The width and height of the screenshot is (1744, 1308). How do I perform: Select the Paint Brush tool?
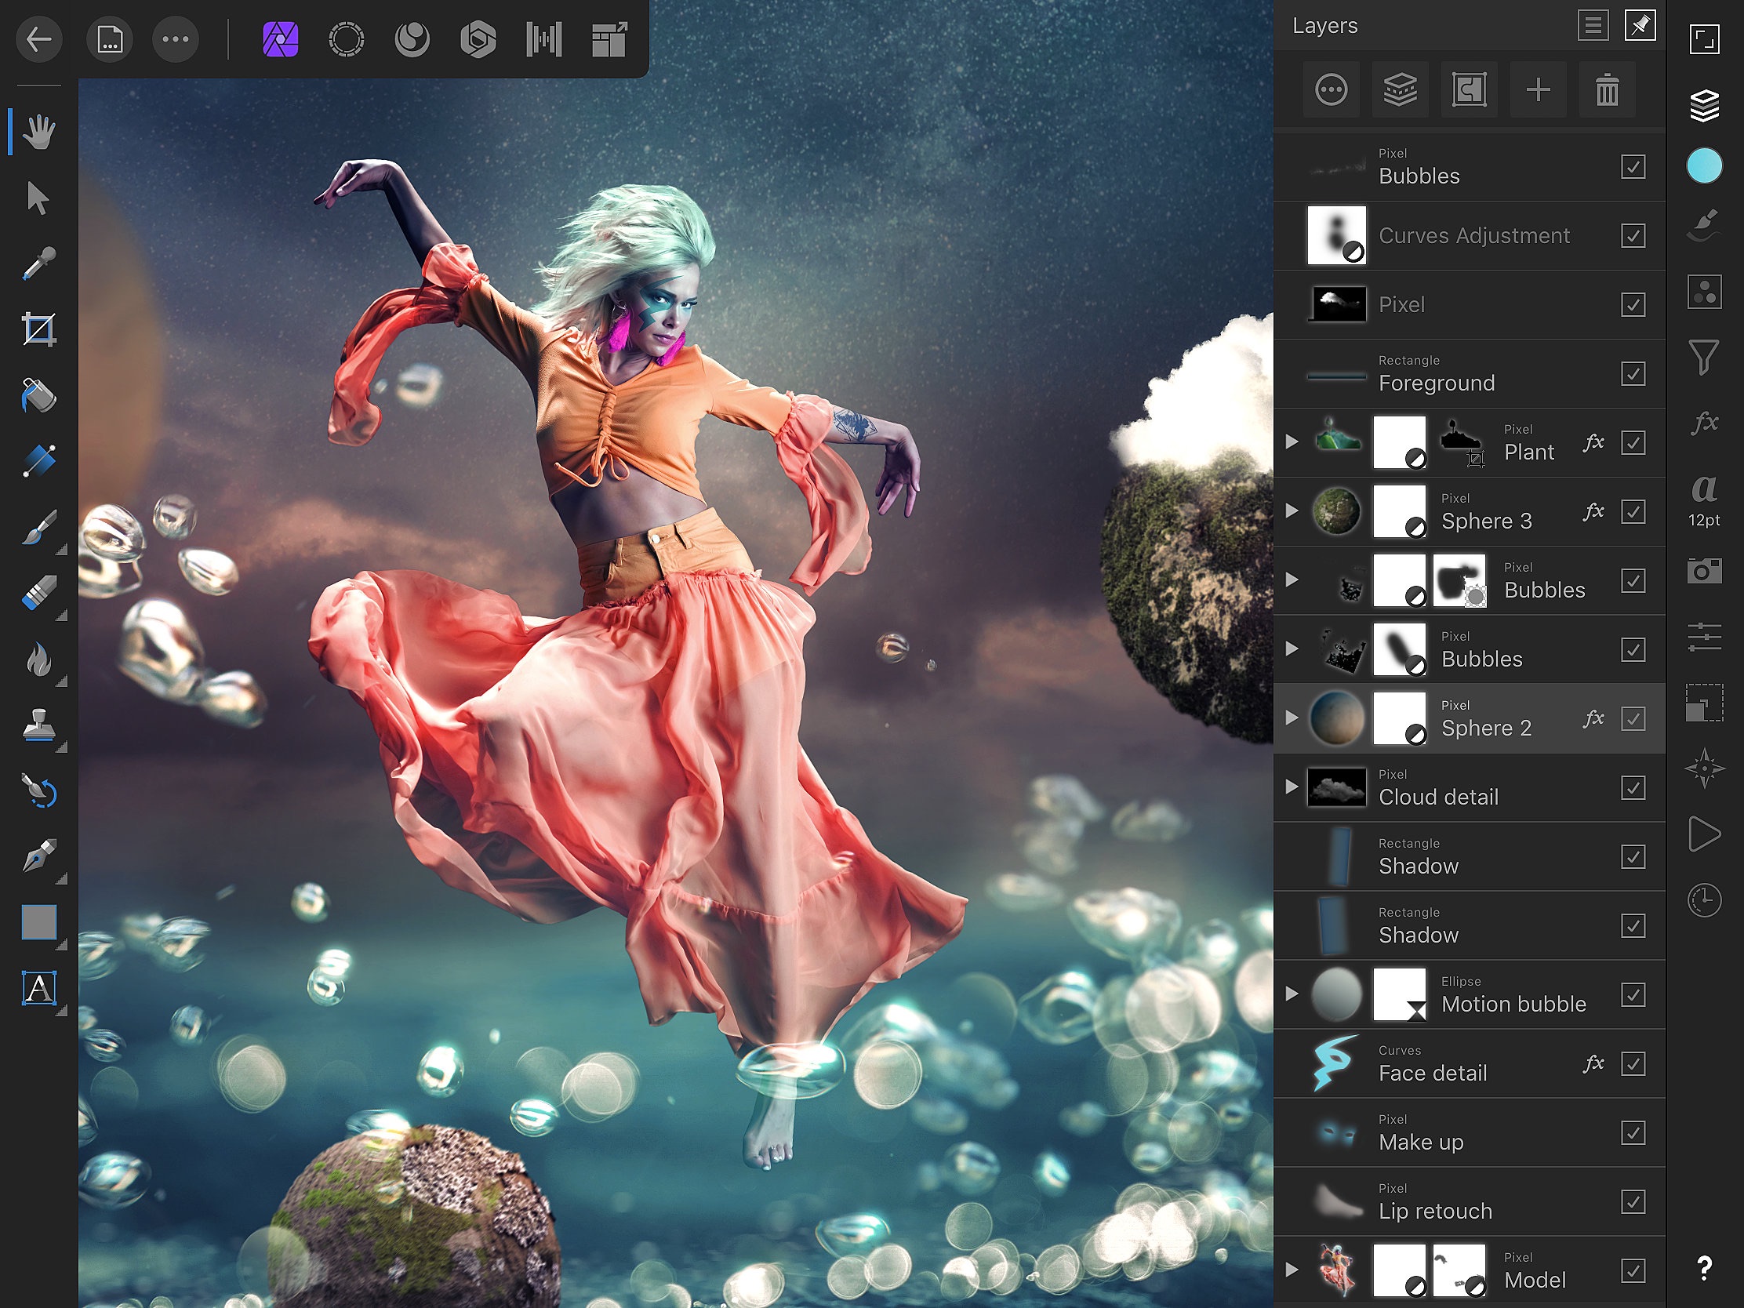pos(38,528)
